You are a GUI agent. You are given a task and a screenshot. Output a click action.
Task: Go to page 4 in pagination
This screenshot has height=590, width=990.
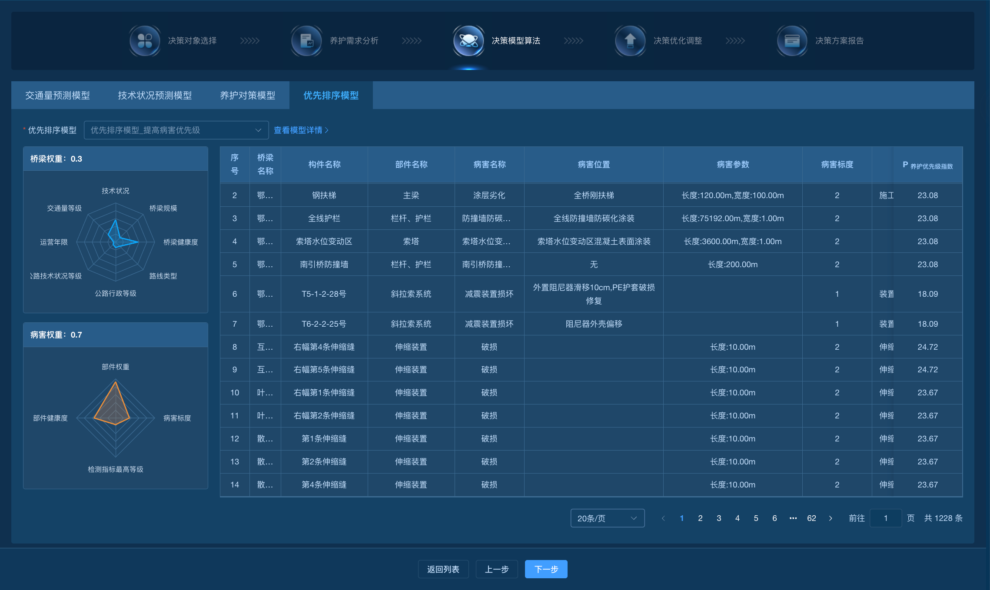tap(738, 518)
